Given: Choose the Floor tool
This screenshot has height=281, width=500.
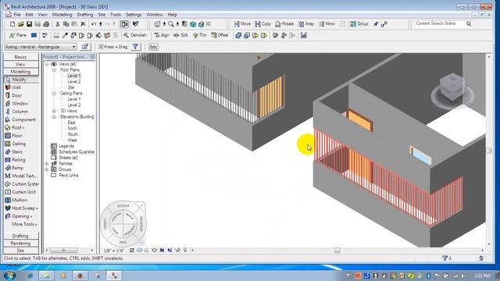Looking at the screenshot, I should [13, 135].
